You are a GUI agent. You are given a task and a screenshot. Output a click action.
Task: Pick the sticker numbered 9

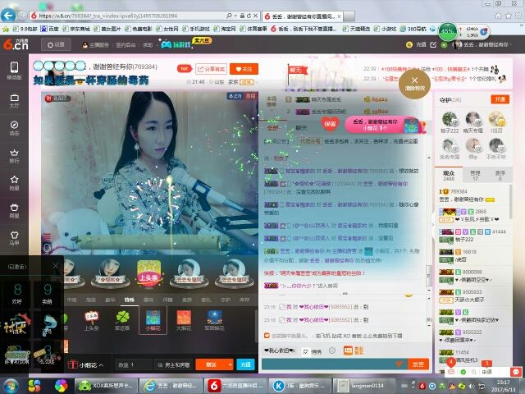[x=48, y=294]
